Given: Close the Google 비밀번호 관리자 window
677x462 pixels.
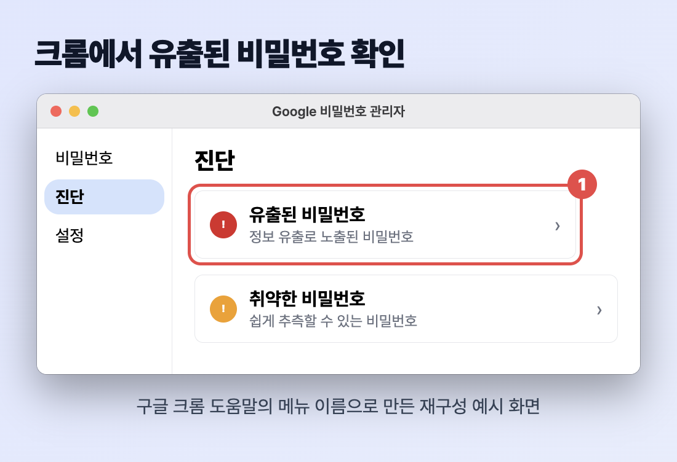Looking at the screenshot, I should (56, 111).
